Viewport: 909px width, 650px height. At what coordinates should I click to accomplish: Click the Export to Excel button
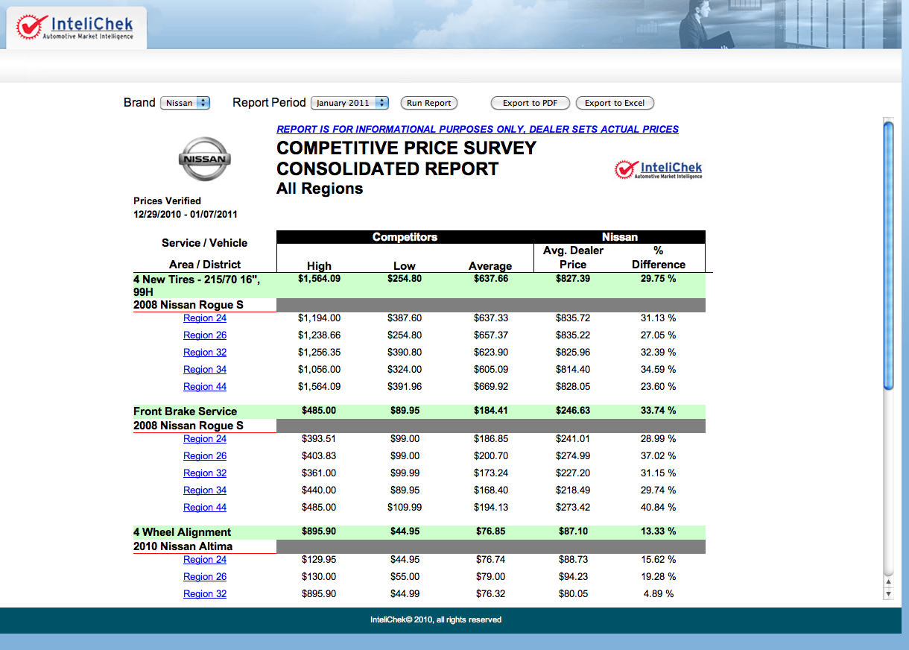615,103
